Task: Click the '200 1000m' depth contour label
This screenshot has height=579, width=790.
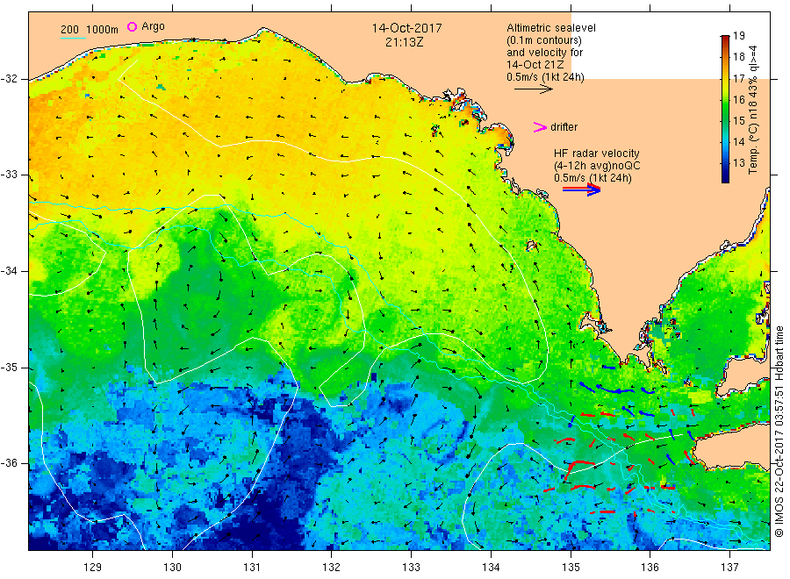Action: (x=90, y=30)
